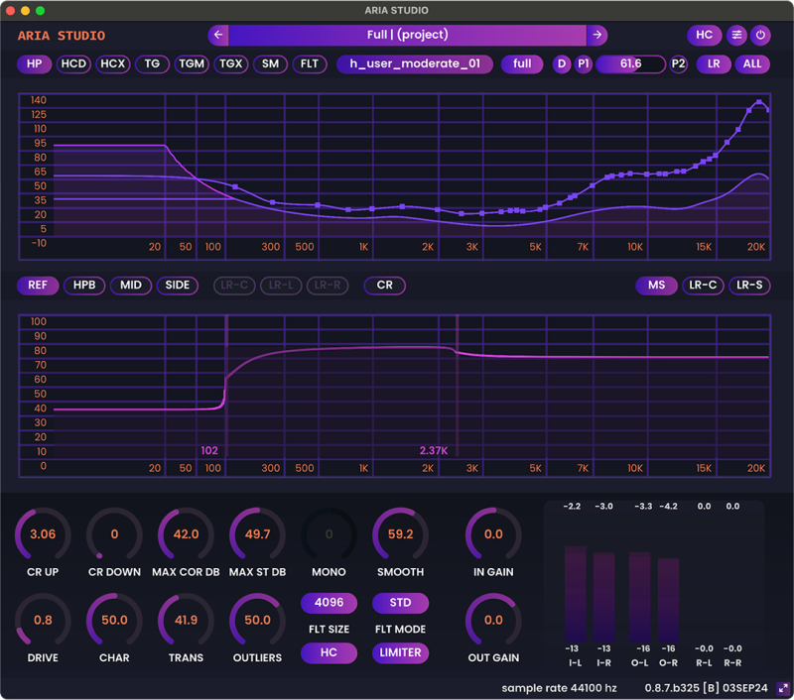
Task: Click the expand window icon bottom corner
Action: 783,688
